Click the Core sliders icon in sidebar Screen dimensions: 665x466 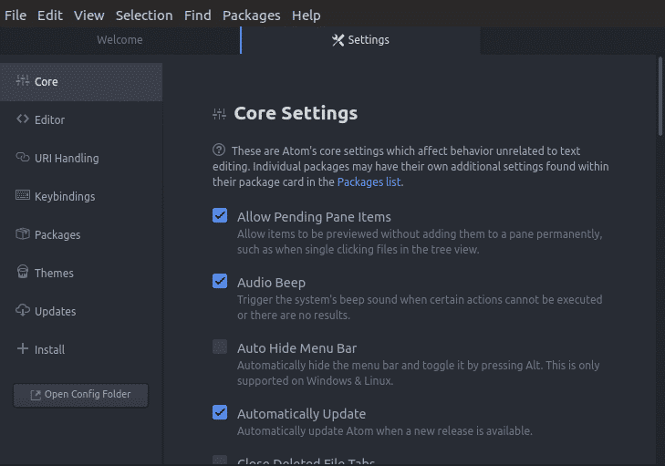coord(23,80)
